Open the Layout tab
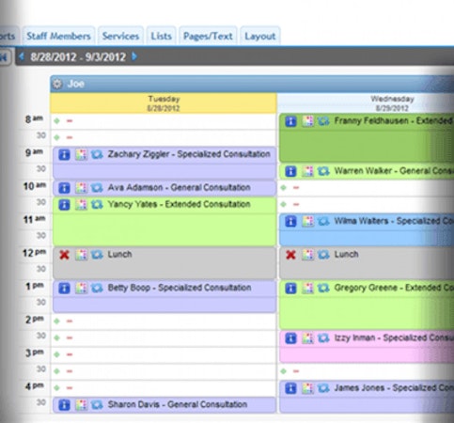Viewport: 454px width, 423px height. pos(260,36)
